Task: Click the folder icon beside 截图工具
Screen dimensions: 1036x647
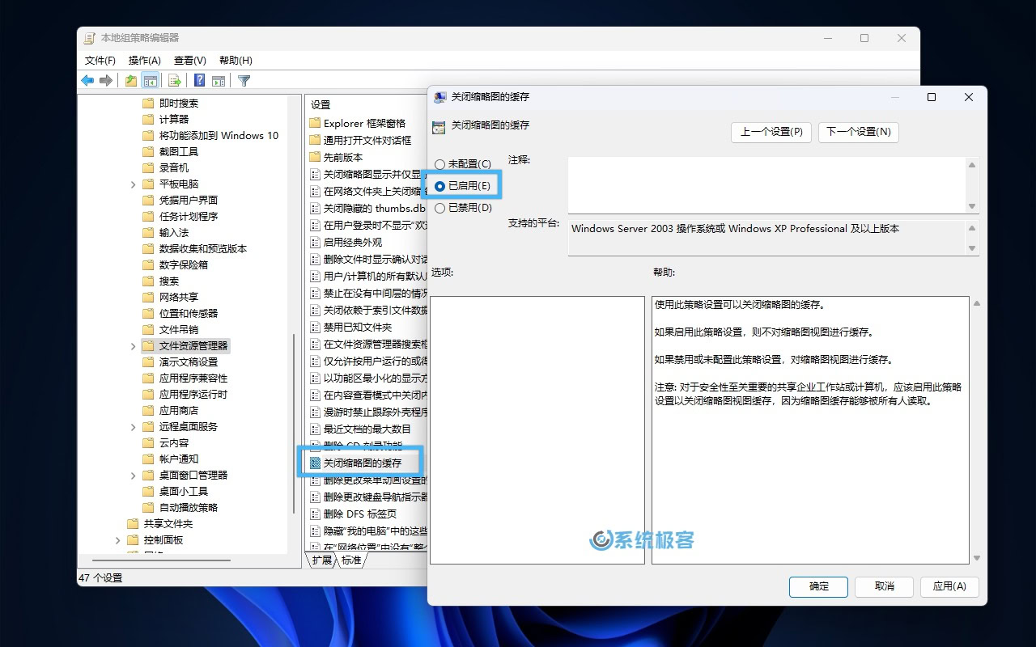Action: click(x=148, y=151)
